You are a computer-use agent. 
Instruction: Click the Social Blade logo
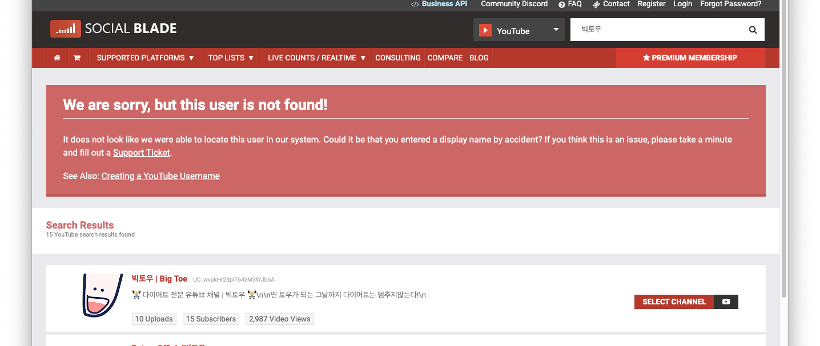coord(114,29)
